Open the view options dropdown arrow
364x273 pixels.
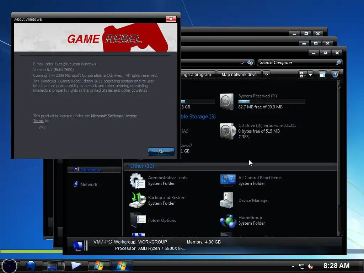pyautogui.click(x=310, y=75)
